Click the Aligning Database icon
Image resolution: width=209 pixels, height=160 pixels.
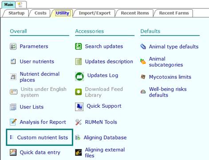(78, 137)
